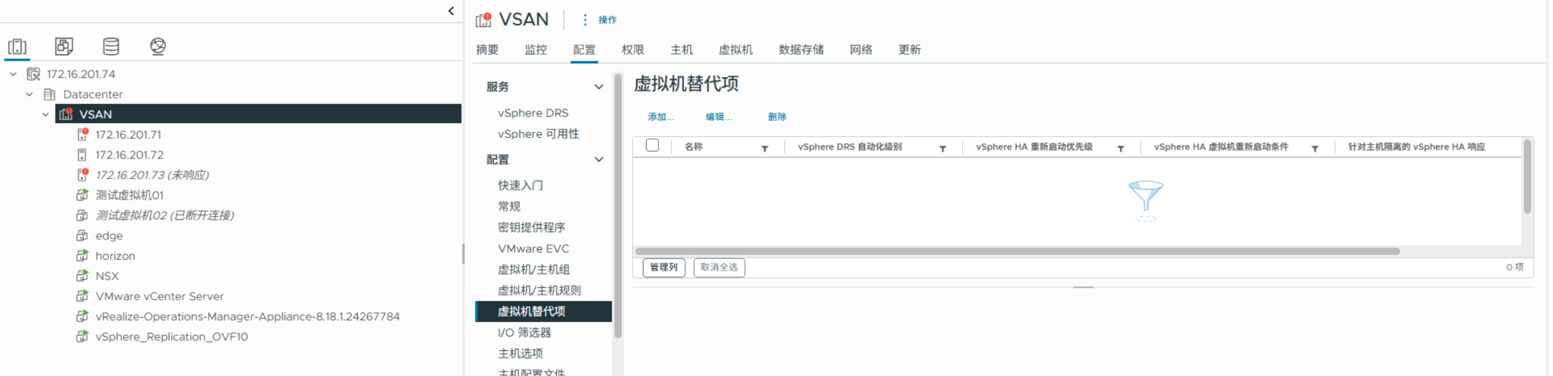The width and height of the screenshot is (1553, 376).
Task: Filter the 名称 column
Action: pos(764,149)
